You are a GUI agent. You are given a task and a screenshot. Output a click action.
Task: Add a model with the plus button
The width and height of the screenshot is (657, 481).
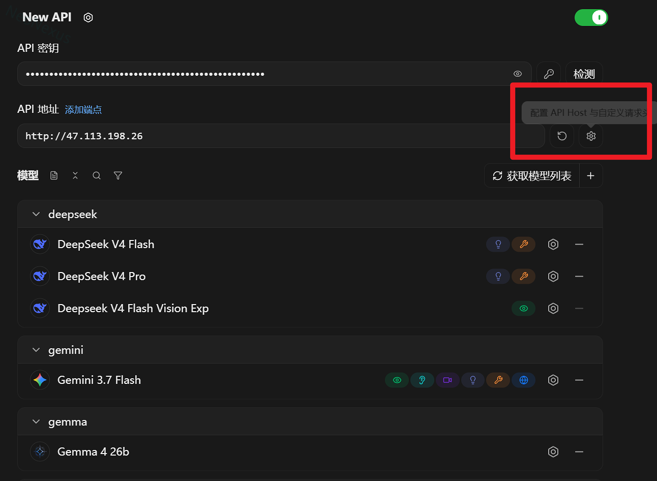click(591, 175)
